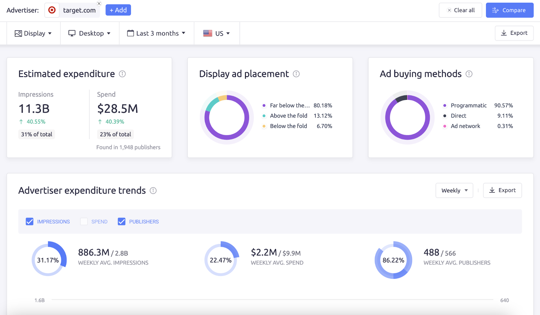Click the desktop monitor icon in the device filter
540x315 pixels.
coord(72,33)
